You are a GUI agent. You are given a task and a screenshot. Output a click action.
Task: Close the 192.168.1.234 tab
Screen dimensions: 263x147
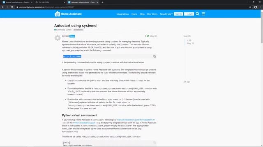(x=65, y=2)
